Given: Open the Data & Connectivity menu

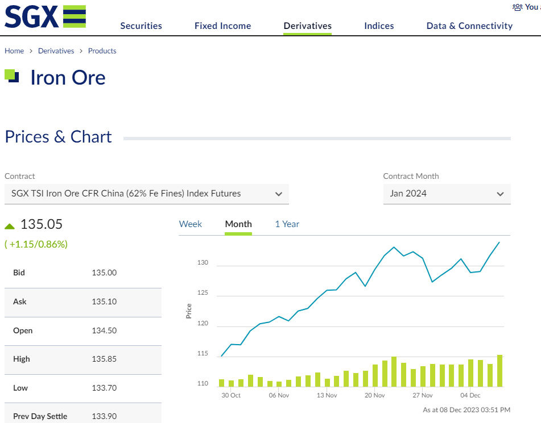Looking at the screenshot, I should coord(469,26).
